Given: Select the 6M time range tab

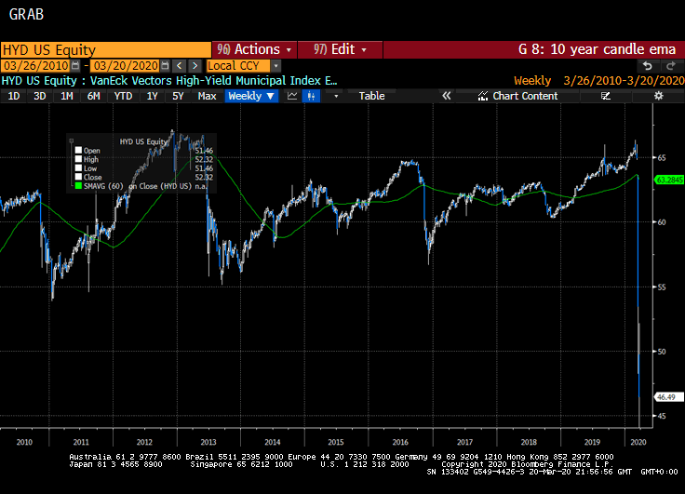Looking at the screenshot, I should tap(93, 96).
